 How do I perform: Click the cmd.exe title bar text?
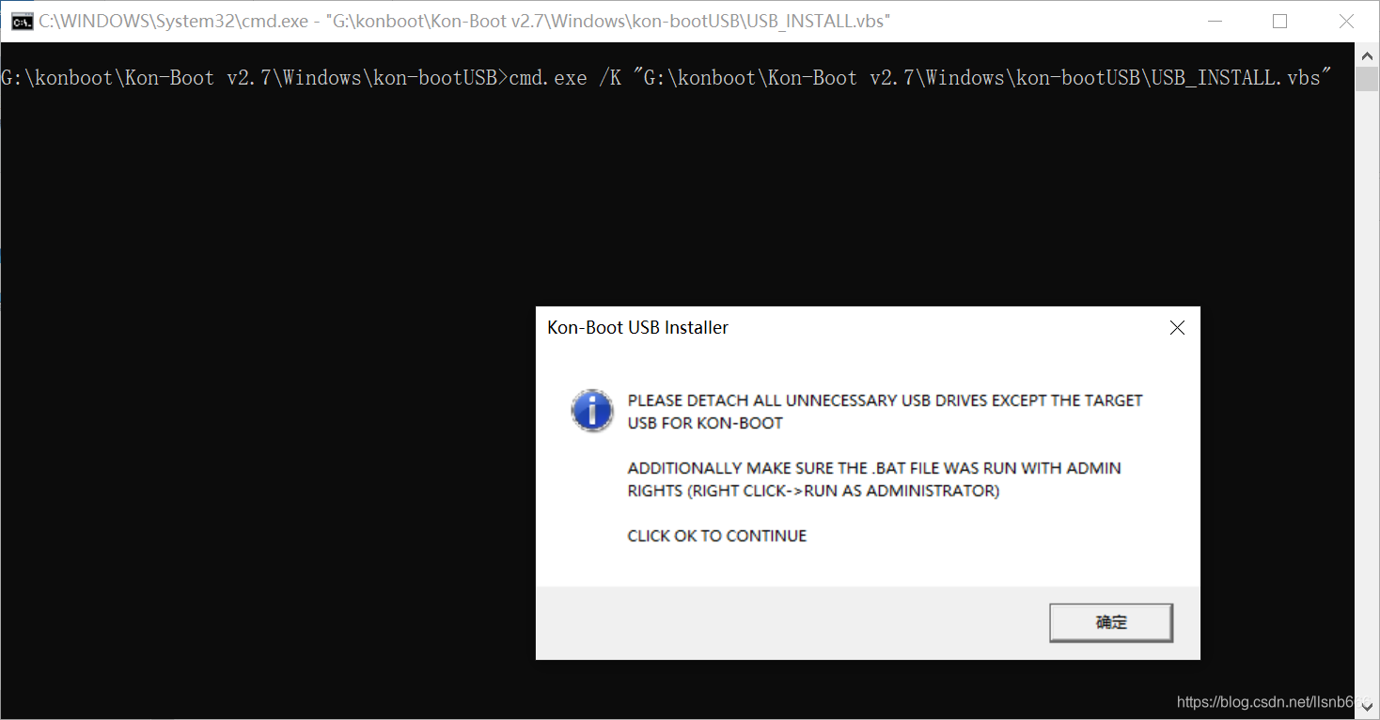464,21
